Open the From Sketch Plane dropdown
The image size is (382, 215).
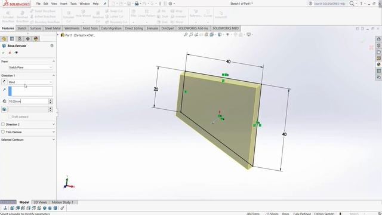pos(30,67)
